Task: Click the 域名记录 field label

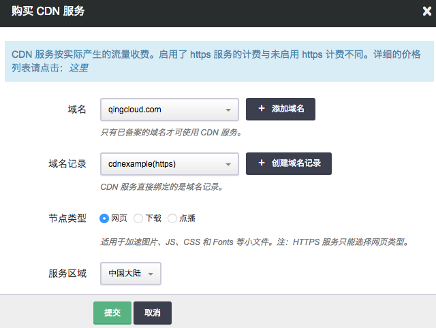Action: click(x=67, y=163)
